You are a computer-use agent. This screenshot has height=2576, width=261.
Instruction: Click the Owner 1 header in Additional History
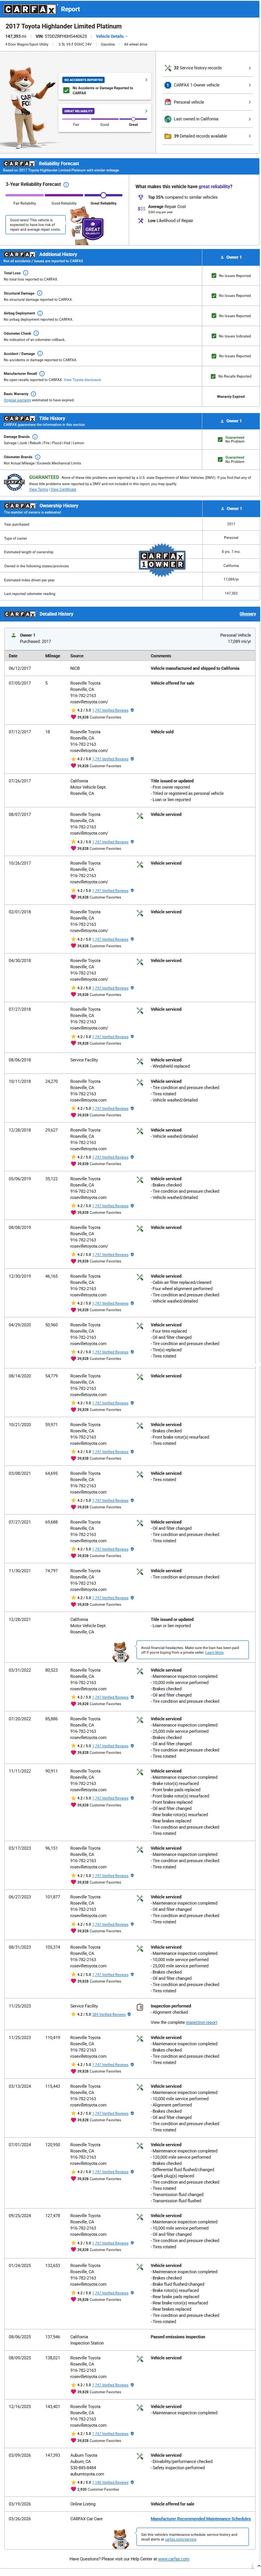tap(232, 257)
